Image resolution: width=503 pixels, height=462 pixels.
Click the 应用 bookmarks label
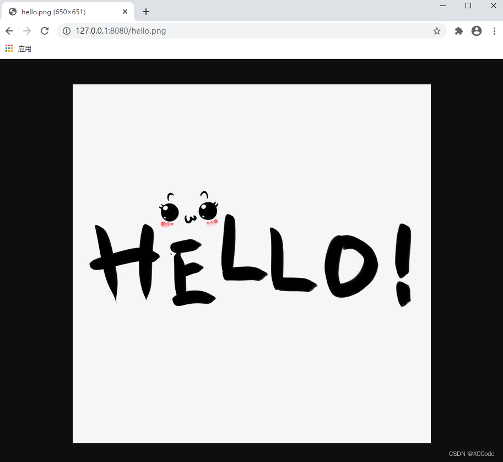25,49
